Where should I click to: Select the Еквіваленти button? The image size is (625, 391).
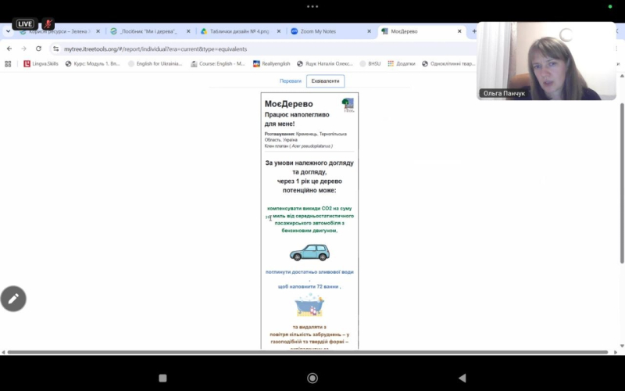click(x=325, y=81)
